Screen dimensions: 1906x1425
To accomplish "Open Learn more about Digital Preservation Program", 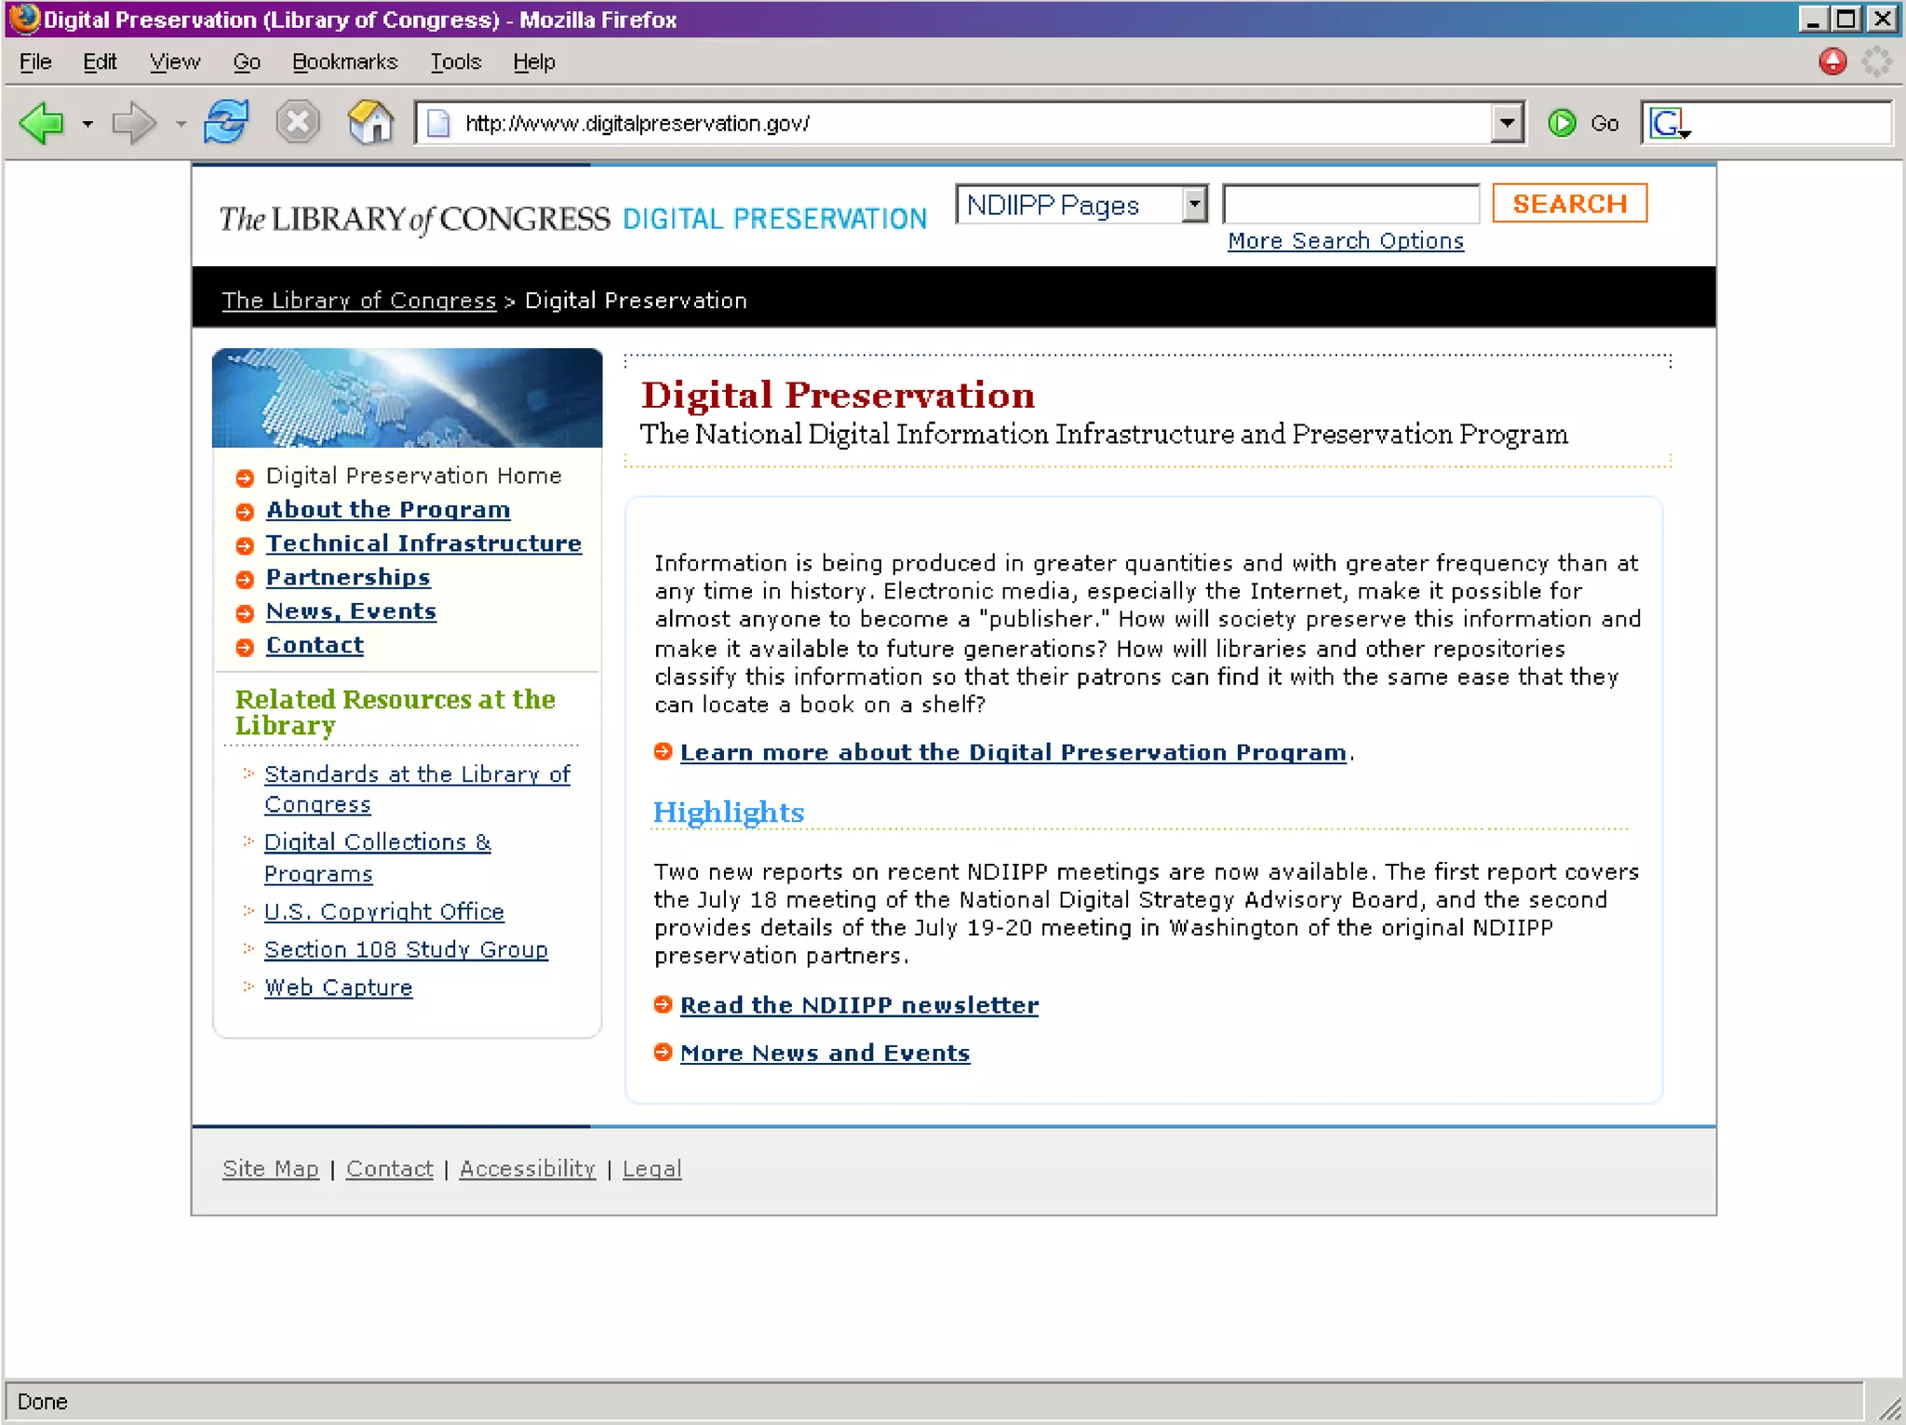I will coord(1013,752).
